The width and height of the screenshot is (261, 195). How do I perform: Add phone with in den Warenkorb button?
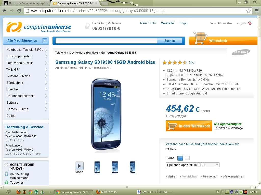pyautogui.click(x=189, y=126)
